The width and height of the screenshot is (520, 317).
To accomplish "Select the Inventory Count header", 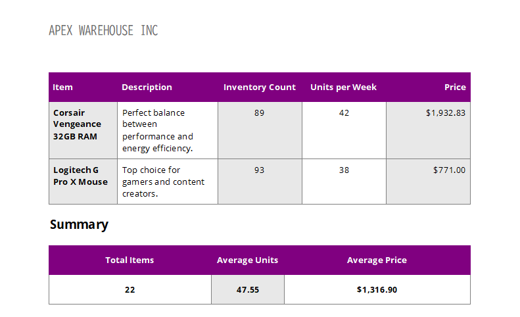I will point(259,87).
